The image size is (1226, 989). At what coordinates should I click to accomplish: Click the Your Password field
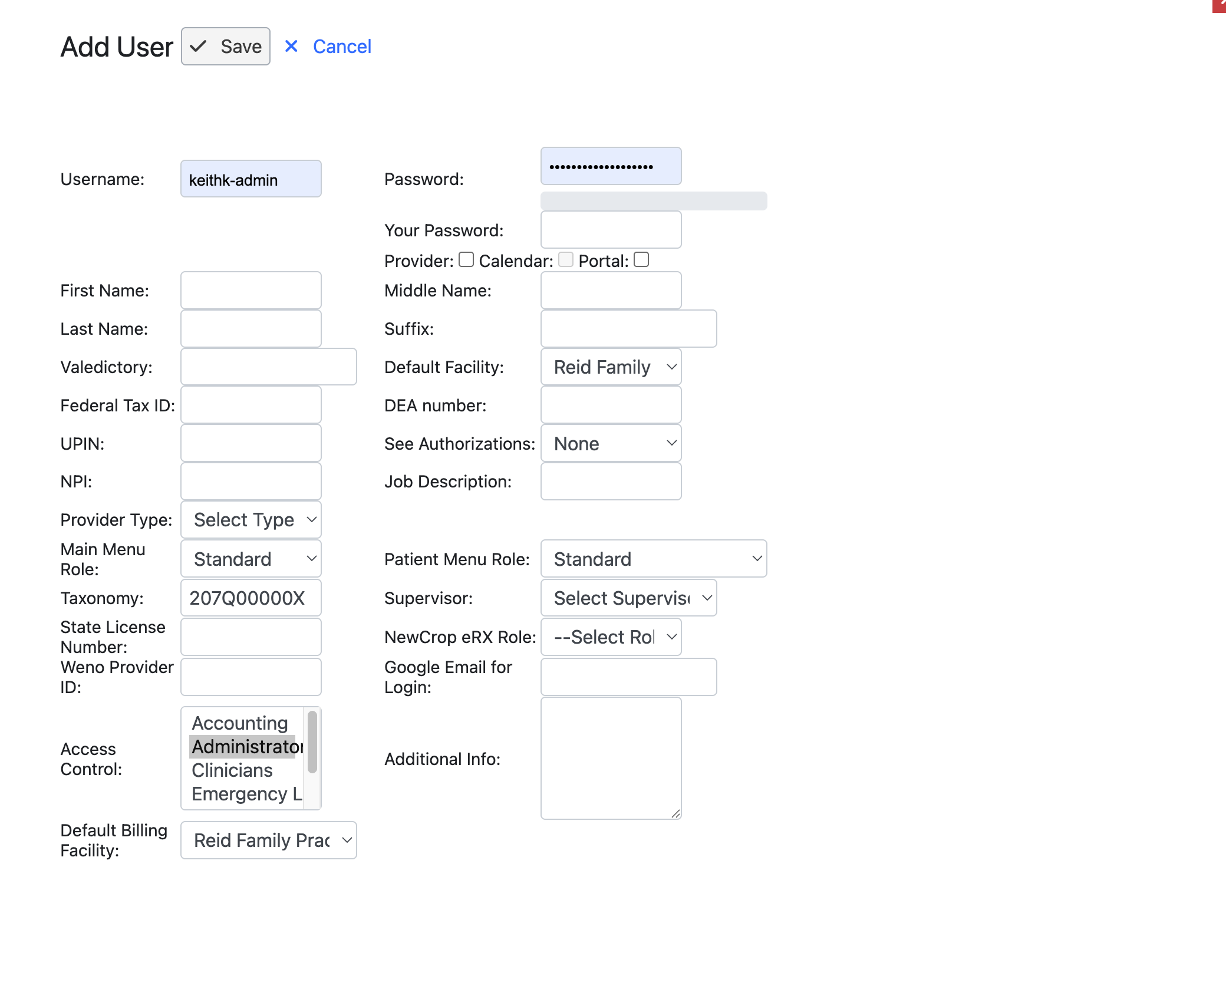(x=611, y=230)
